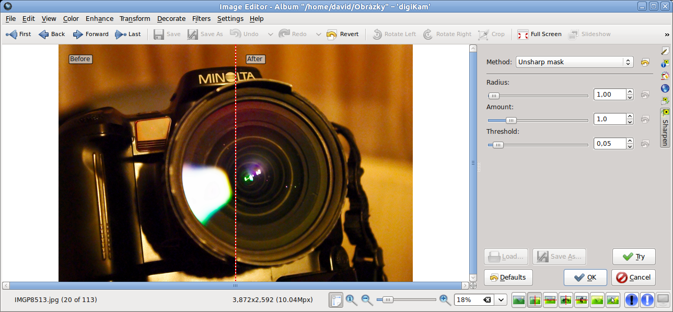Image resolution: width=673 pixels, height=312 pixels.
Task: Click the Defaults button
Action: tap(508, 278)
